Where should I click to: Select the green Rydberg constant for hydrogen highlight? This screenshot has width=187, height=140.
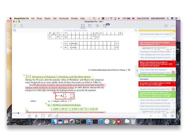tap(64, 105)
